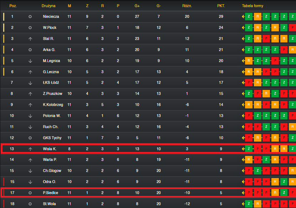Click the down arrow icon beside Polonia W.
Viewport: 296px width, 208px height.
point(30,116)
